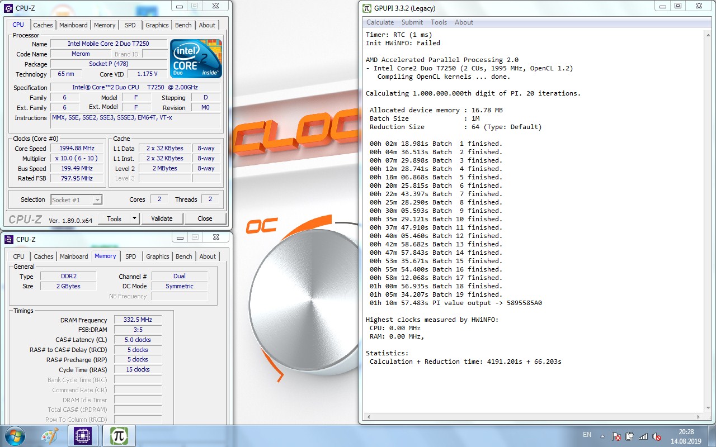Open Action Center flag in system tray
This screenshot has height=447, width=716.
616,436
